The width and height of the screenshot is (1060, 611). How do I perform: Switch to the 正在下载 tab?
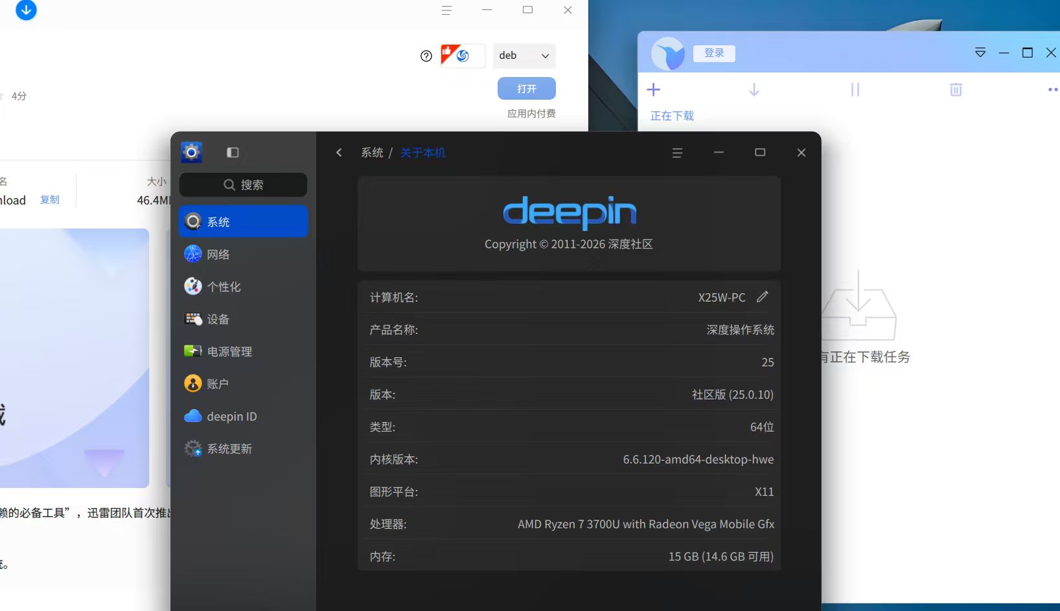point(672,116)
